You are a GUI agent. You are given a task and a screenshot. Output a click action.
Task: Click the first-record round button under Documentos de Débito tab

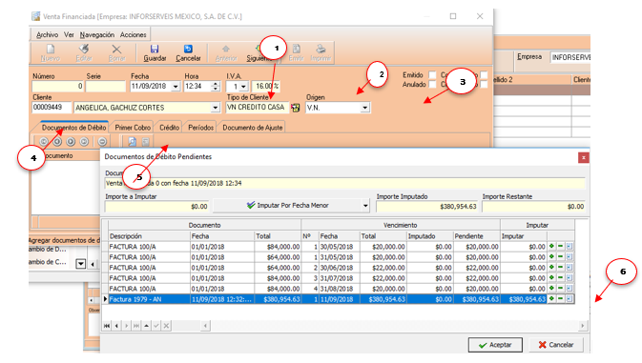44,141
